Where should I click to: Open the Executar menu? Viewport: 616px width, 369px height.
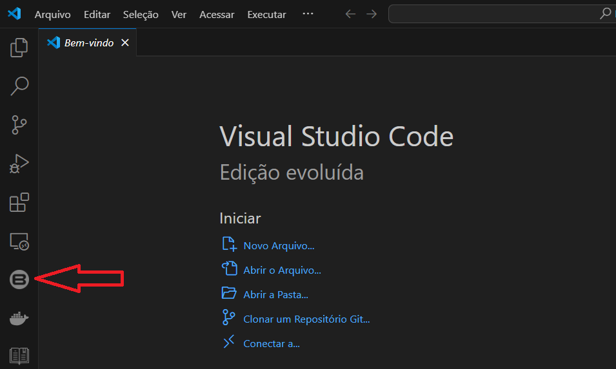pyautogui.click(x=266, y=14)
